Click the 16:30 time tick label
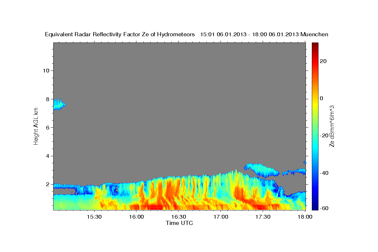 click(x=178, y=217)
